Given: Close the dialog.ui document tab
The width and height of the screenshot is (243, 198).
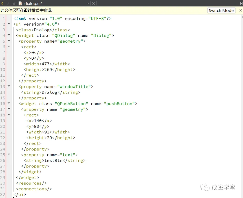Looking at the screenshot, I should point(93,3).
